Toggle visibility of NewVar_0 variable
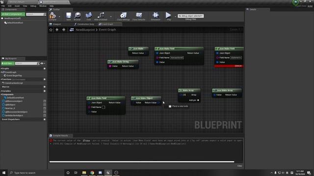 45,109
